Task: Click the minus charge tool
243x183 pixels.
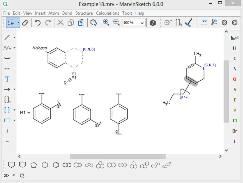Action: (7, 141)
